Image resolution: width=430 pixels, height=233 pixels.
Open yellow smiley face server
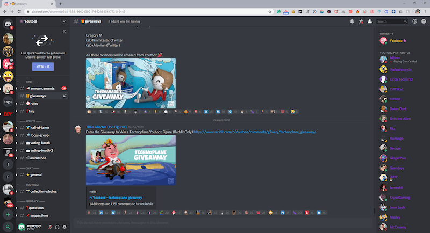(8, 76)
